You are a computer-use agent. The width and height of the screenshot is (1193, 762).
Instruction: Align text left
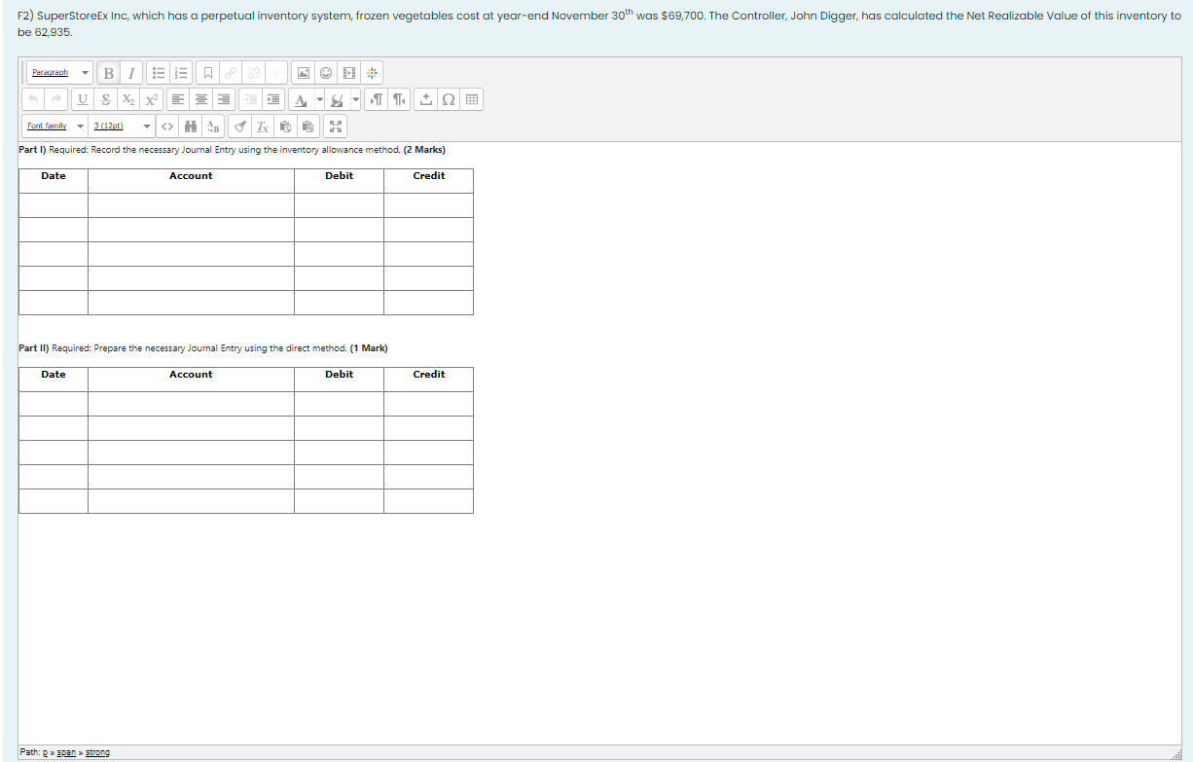click(x=178, y=99)
